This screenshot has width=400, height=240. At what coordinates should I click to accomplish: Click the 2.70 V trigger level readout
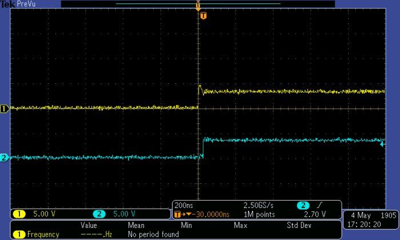pyautogui.click(x=315, y=214)
